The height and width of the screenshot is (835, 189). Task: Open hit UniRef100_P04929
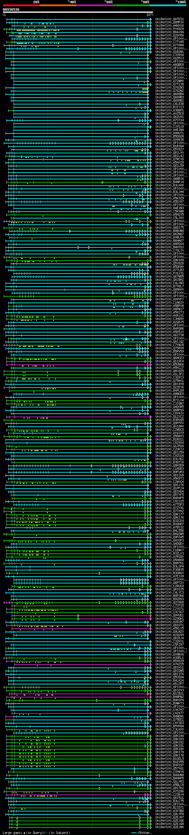tap(169, 29)
